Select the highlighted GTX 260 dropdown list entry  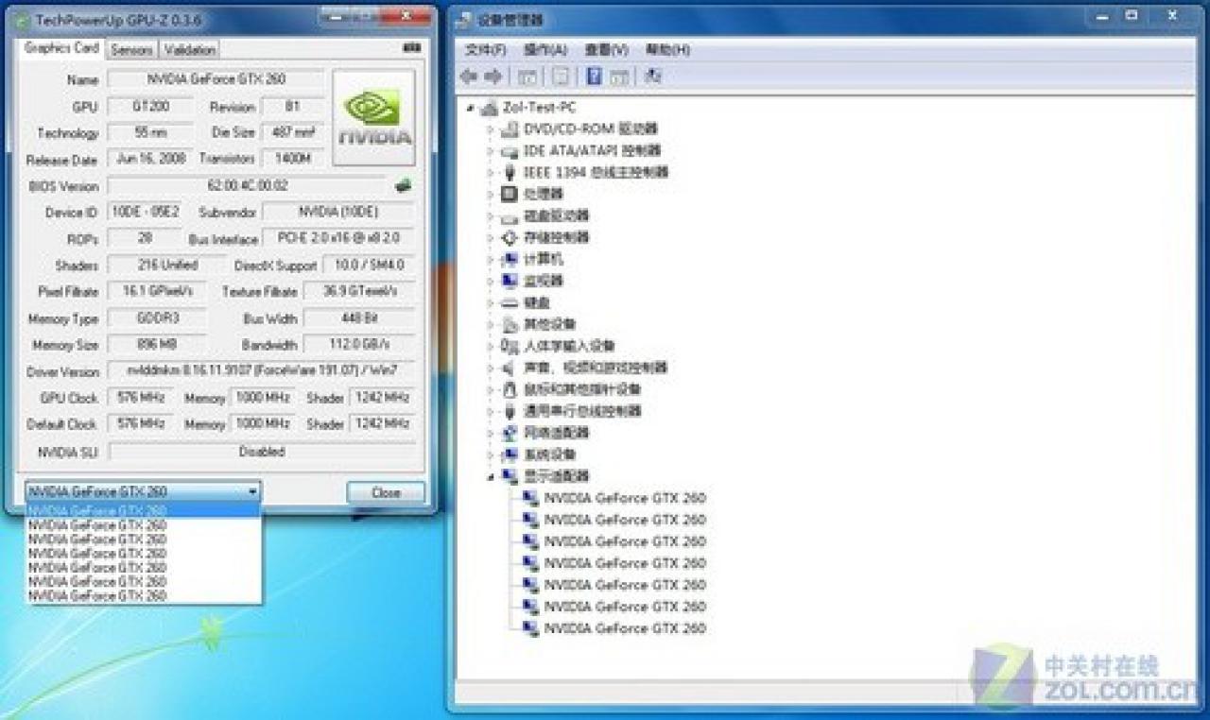(x=144, y=510)
